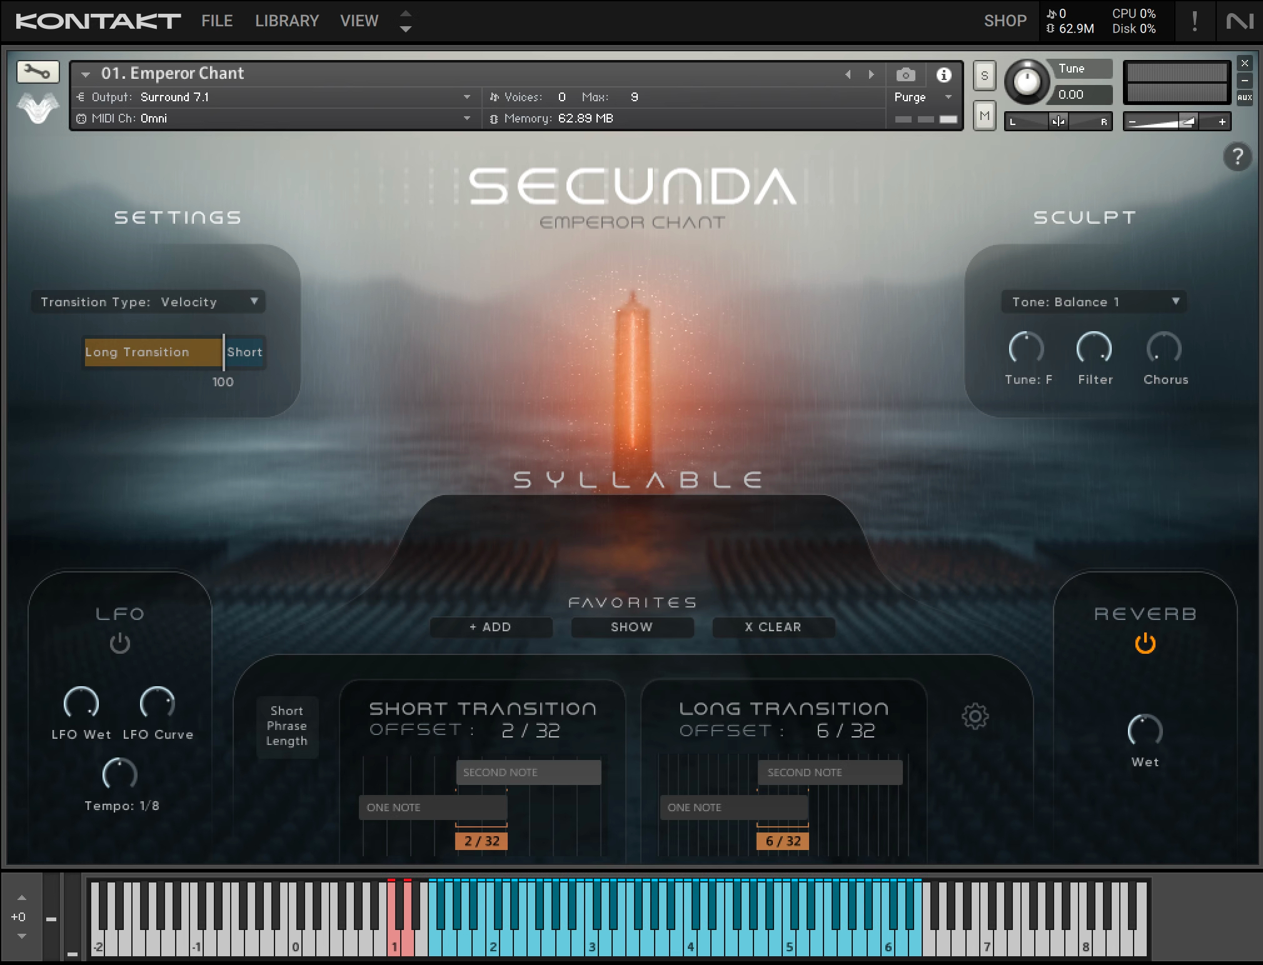Toggle Short Phrase Length
1263x965 pixels.
pyautogui.click(x=287, y=726)
